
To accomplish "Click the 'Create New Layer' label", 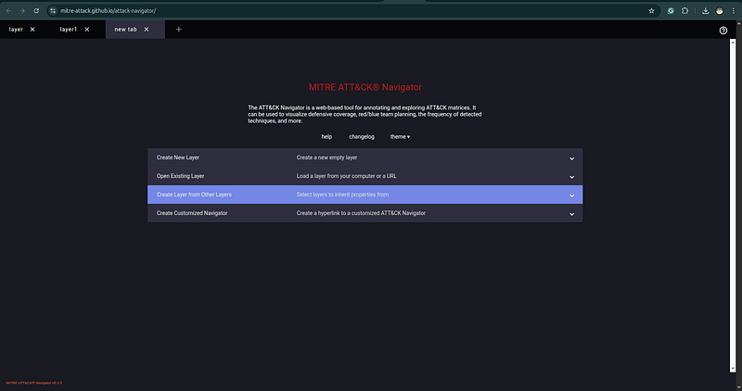I will pyautogui.click(x=178, y=158).
